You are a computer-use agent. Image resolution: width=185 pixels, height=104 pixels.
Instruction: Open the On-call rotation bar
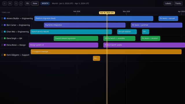tap(127, 32)
